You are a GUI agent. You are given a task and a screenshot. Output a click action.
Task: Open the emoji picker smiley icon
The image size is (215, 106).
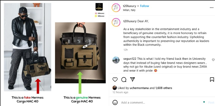(115, 102)
